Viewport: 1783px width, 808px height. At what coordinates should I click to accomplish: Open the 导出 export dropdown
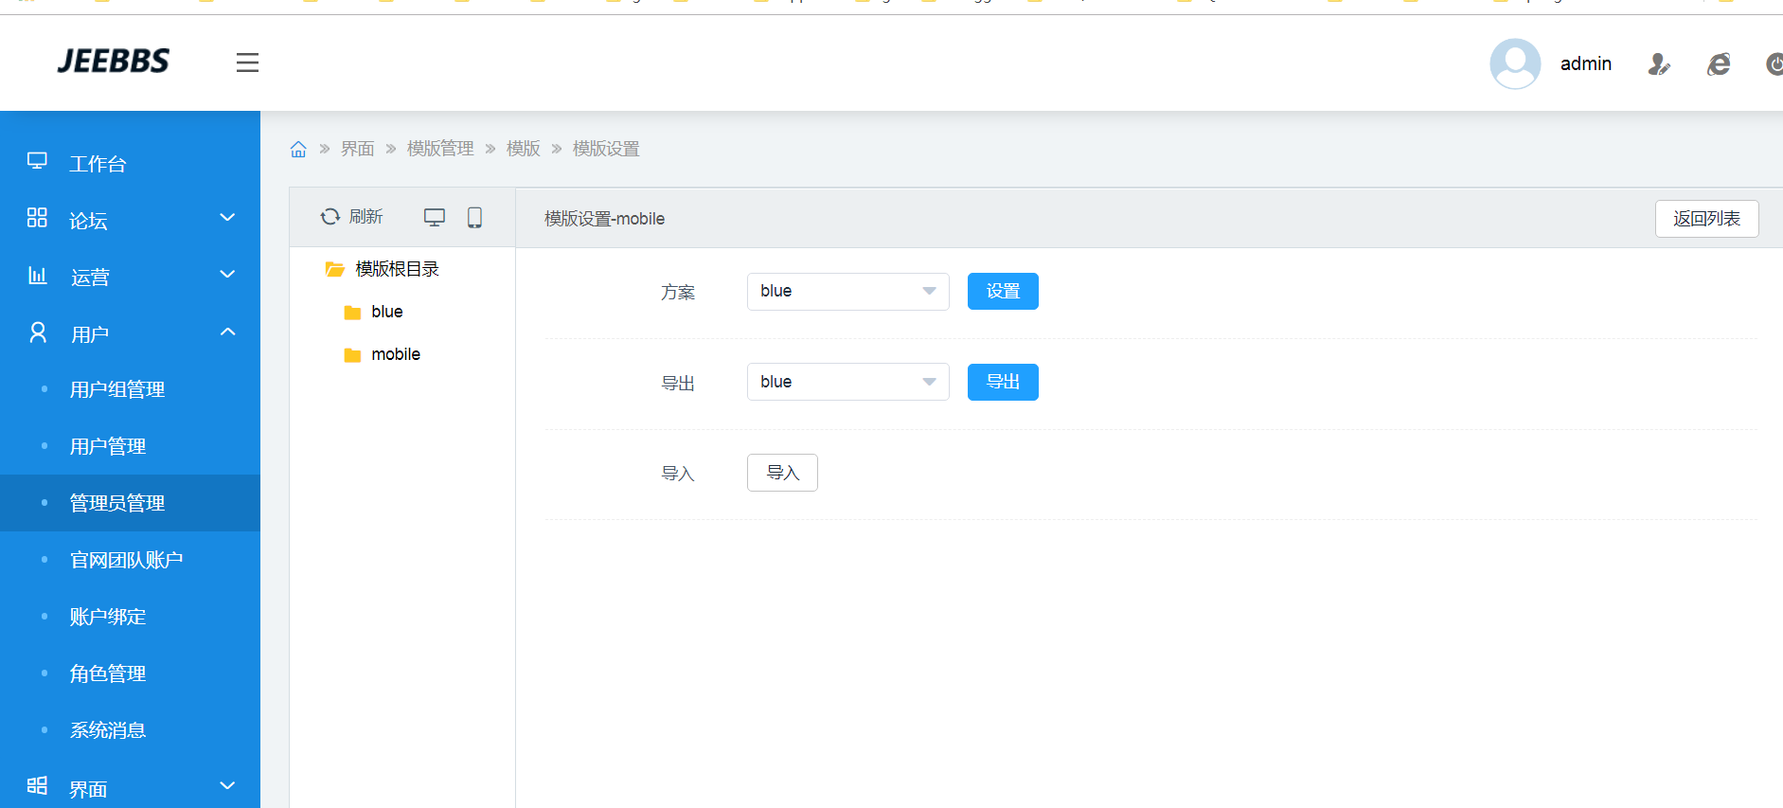tap(847, 382)
